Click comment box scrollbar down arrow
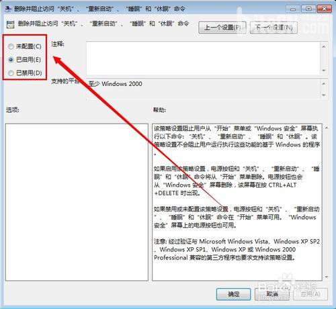Viewport: 336px width, 309px height. tap(324, 71)
